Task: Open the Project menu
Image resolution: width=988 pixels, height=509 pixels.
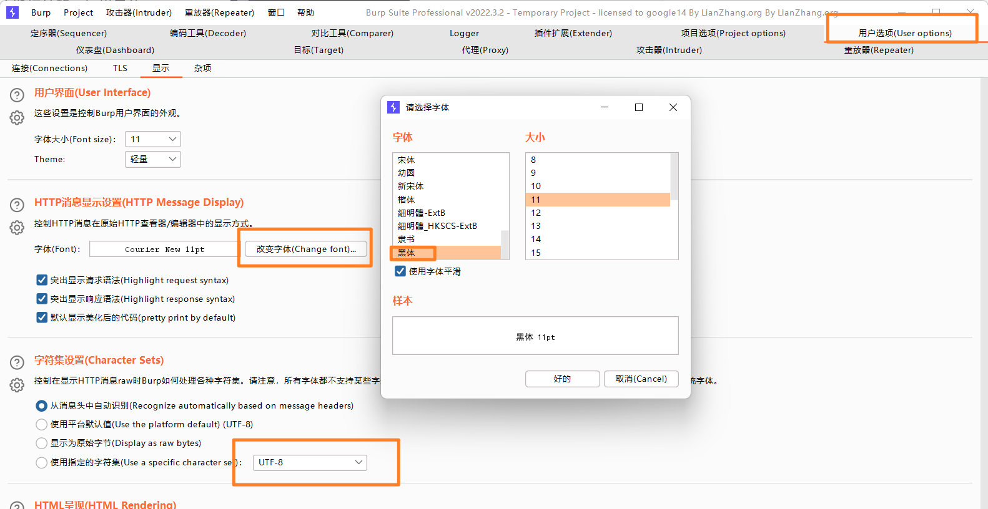Action: (x=79, y=12)
